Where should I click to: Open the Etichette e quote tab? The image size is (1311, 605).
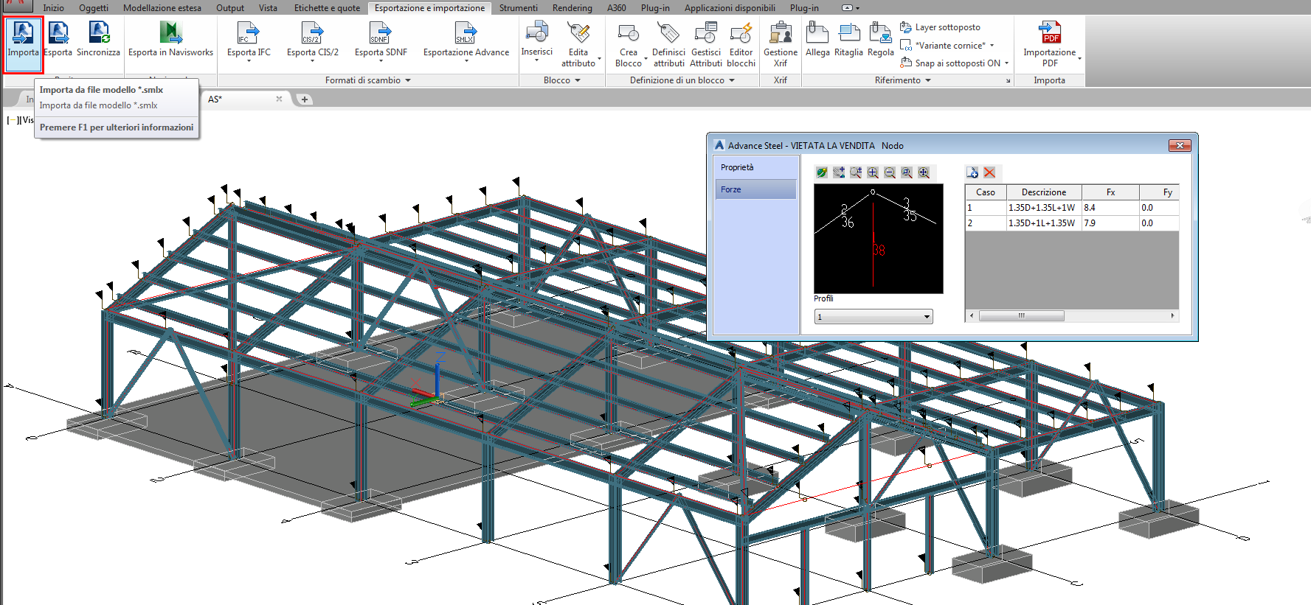[328, 8]
